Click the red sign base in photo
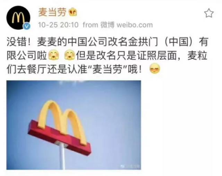 click(59, 138)
